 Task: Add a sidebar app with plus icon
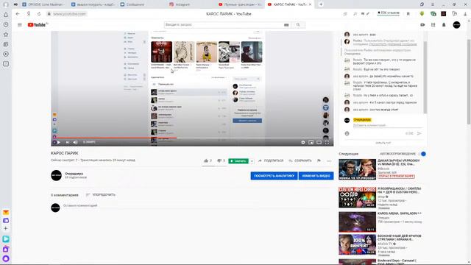tap(6, 228)
